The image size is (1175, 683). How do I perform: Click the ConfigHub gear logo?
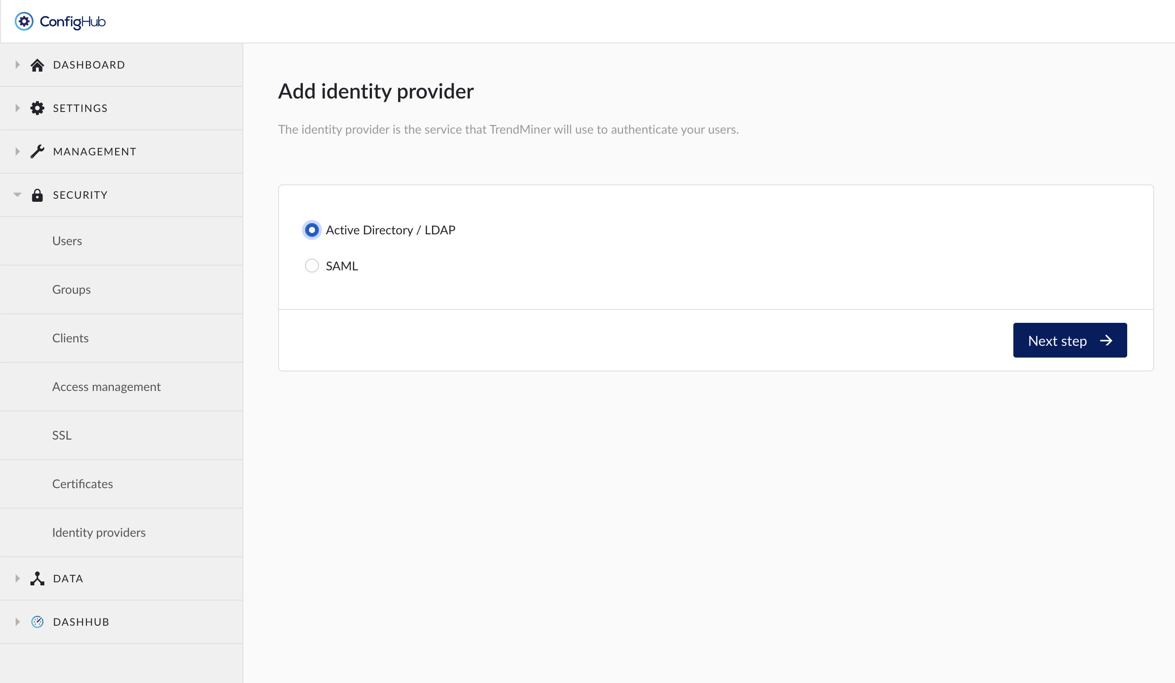[x=24, y=21]
